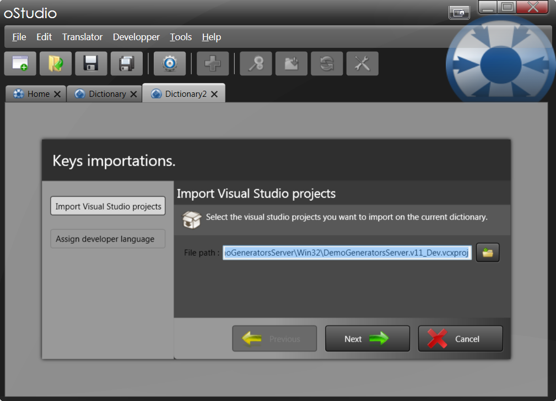
Task: Click the Next button
Action: click(368, 339)
